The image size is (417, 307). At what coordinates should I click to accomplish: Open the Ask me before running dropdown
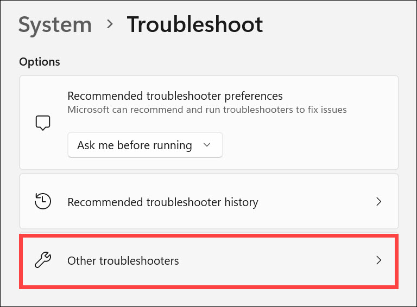(x=145, y=145)
